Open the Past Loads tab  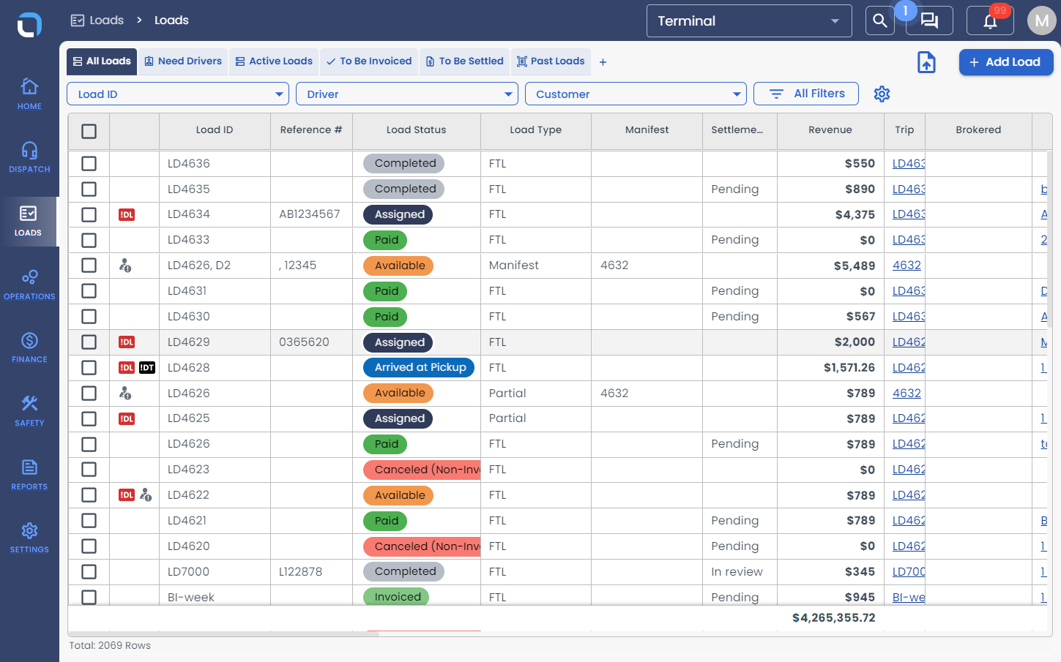[551, 61]
